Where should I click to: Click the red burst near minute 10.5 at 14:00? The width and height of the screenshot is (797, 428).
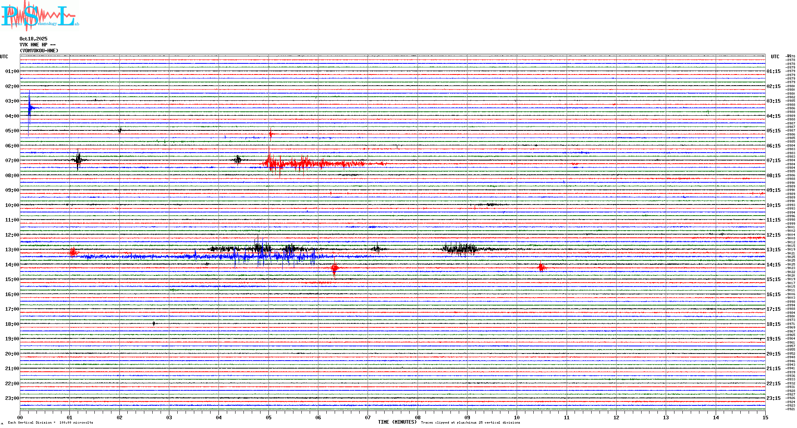click(542, 268)
